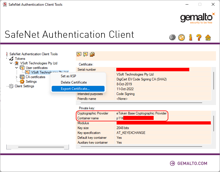Screen dimensions: 220x172
Task: Click the orange Refresh icon in header
Action: (x=182, y=37)
